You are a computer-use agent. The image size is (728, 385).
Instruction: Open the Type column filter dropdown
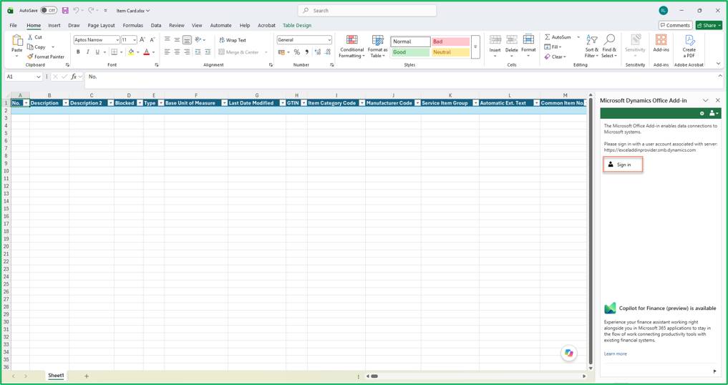tap(161, 103)
